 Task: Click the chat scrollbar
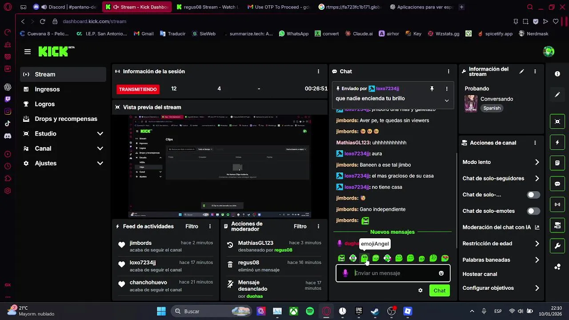coord(457,201)
